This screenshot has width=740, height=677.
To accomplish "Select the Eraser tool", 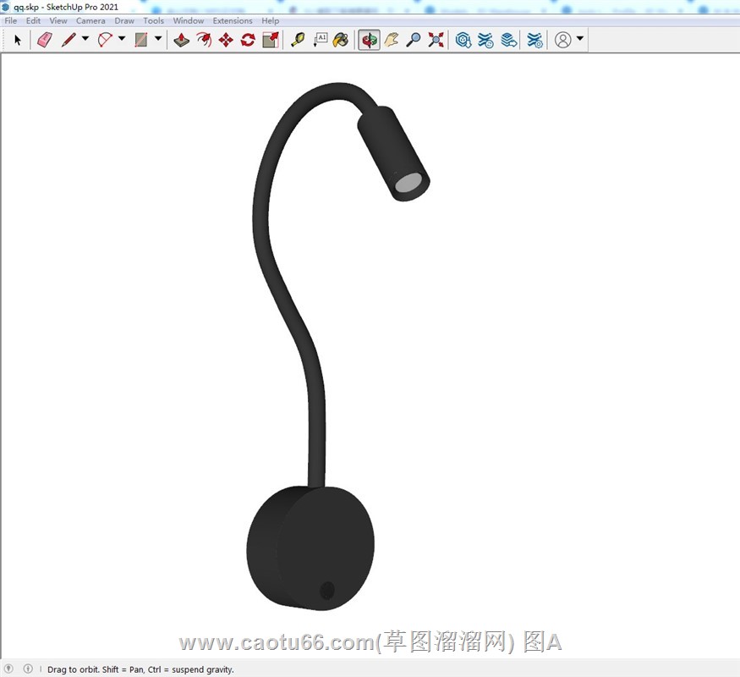I will (x=45, y=40).
